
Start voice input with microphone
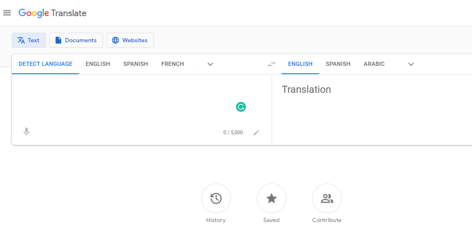coord(26,132)
